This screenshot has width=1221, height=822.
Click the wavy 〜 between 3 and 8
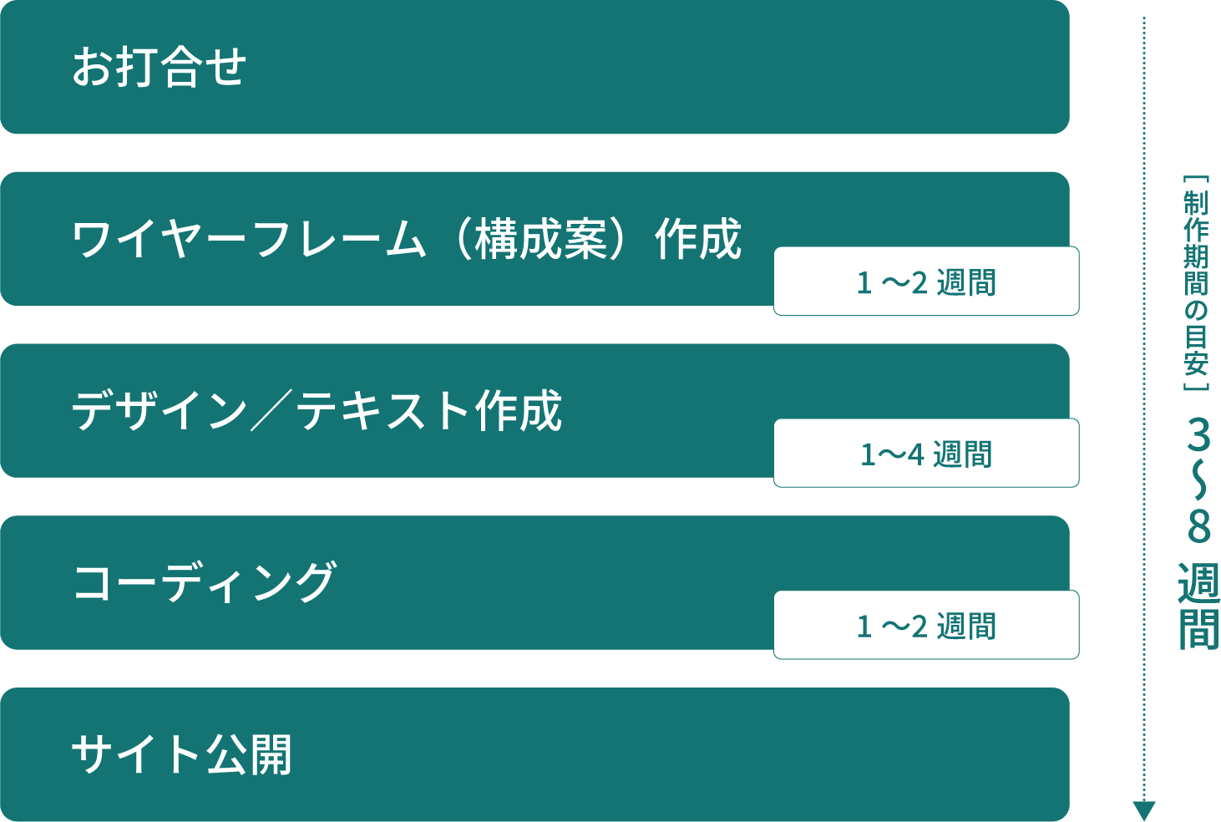click(x=1198, y=479)
